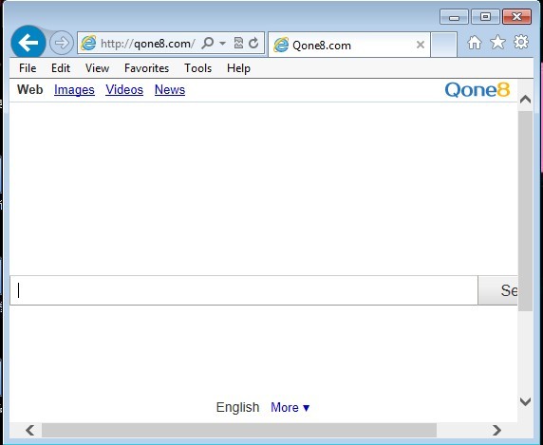
Task: Open the Help menu
Action: [238, 68]
